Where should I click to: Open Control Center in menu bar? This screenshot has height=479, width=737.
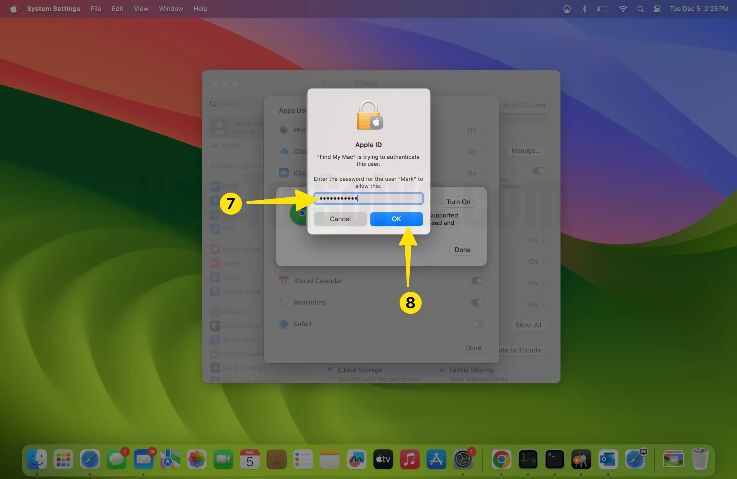click(657, 9)
